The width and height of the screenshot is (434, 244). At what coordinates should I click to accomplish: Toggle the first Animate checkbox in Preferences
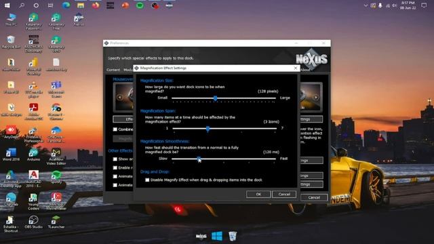(115, 176)
